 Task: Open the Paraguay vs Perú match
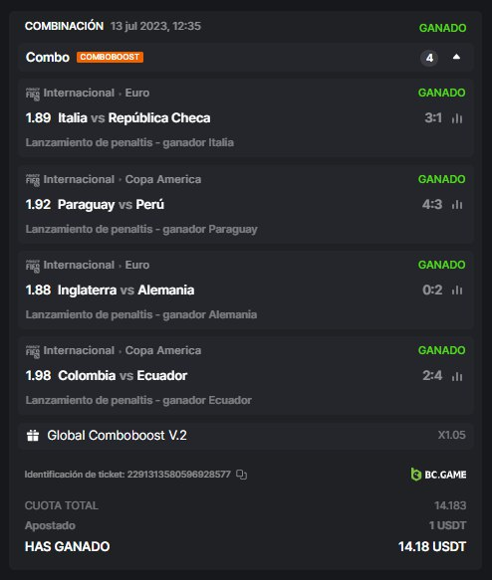pos(111,204)
